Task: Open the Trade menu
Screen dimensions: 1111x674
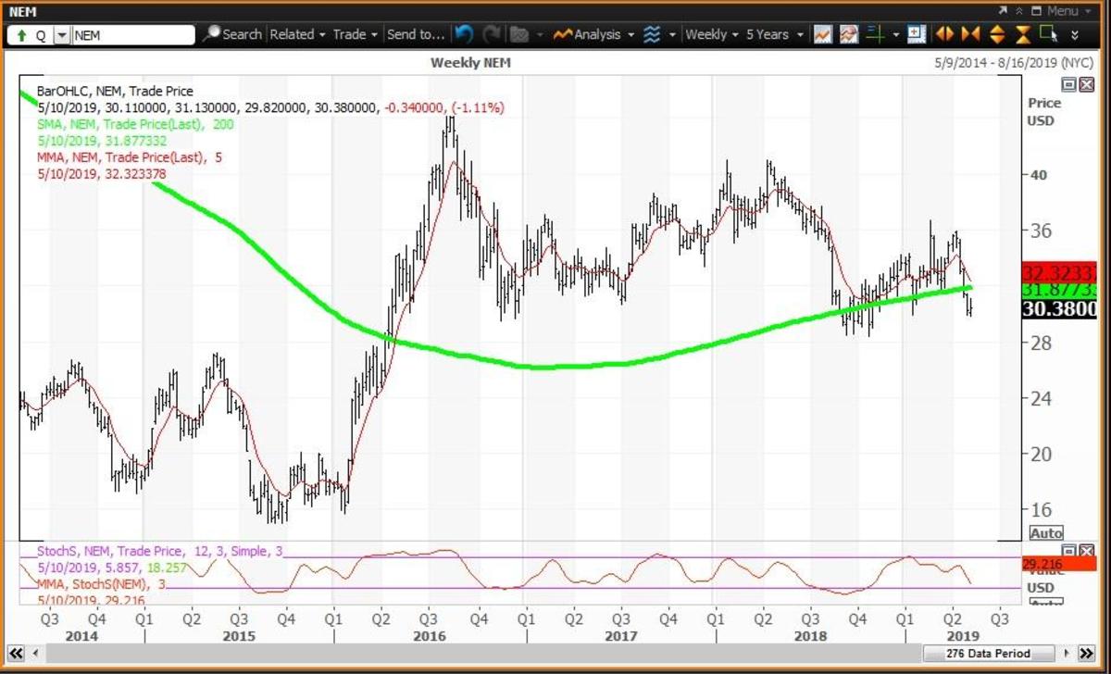Action: tap(355, 34)
